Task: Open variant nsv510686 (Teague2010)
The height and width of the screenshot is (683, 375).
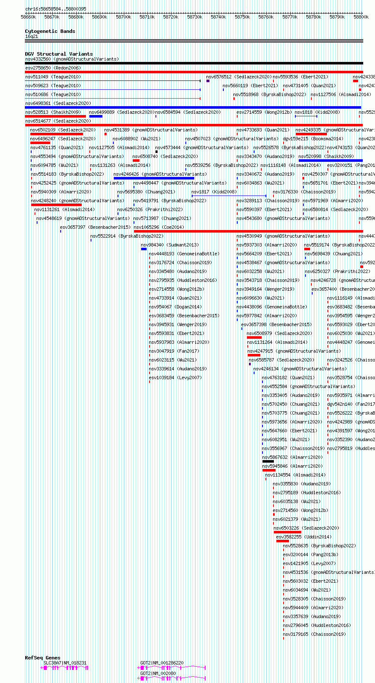Action: click(53, 94)
